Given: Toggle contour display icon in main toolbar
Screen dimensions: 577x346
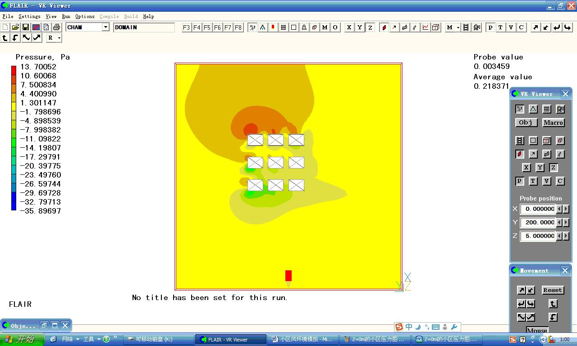Looking at the screenshot, I should [384, 27].
